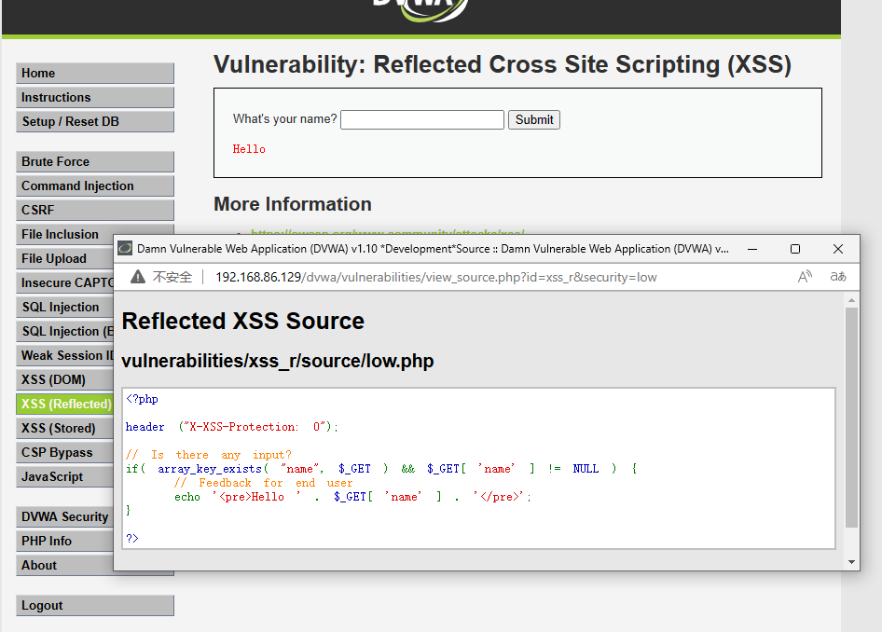Open the About page
Screen dimensions: 882x632
(65, 565)
